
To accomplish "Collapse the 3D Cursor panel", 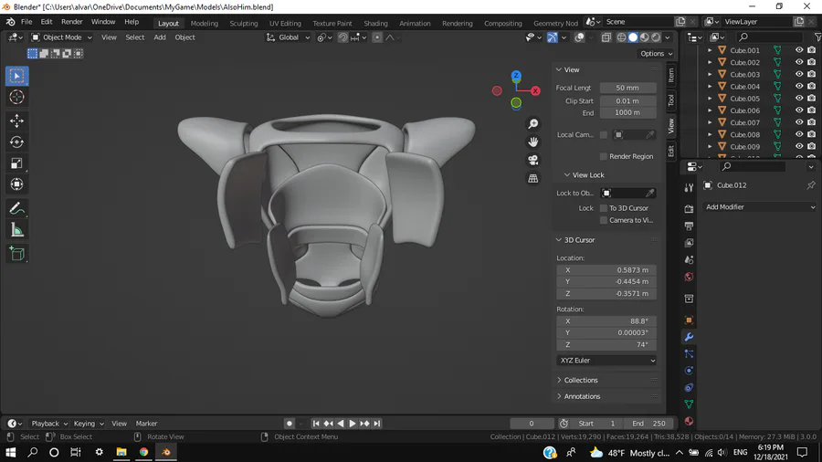I will pos(579,240).
